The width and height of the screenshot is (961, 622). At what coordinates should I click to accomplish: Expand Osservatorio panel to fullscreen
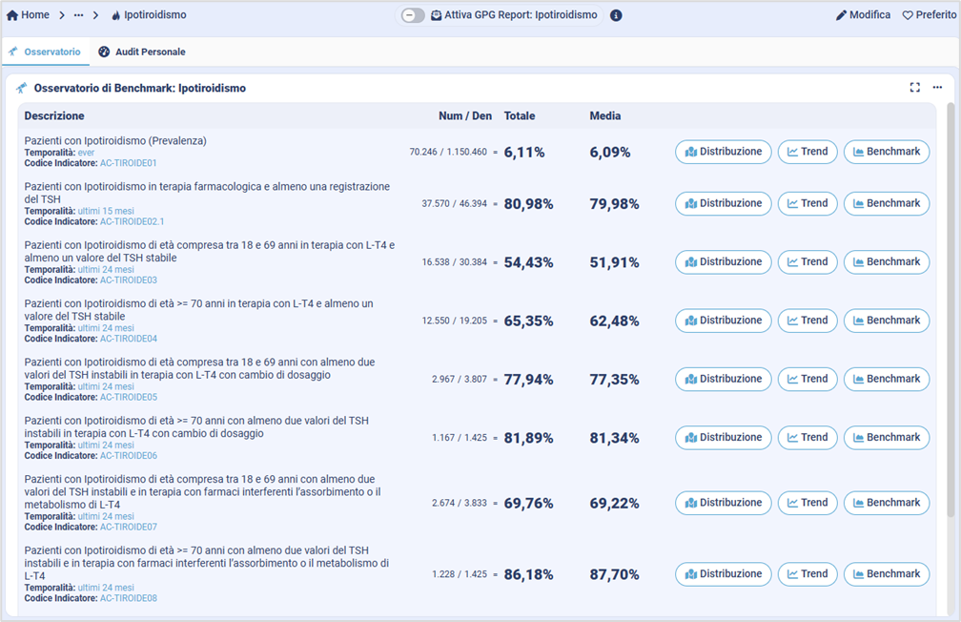[915, 88]
